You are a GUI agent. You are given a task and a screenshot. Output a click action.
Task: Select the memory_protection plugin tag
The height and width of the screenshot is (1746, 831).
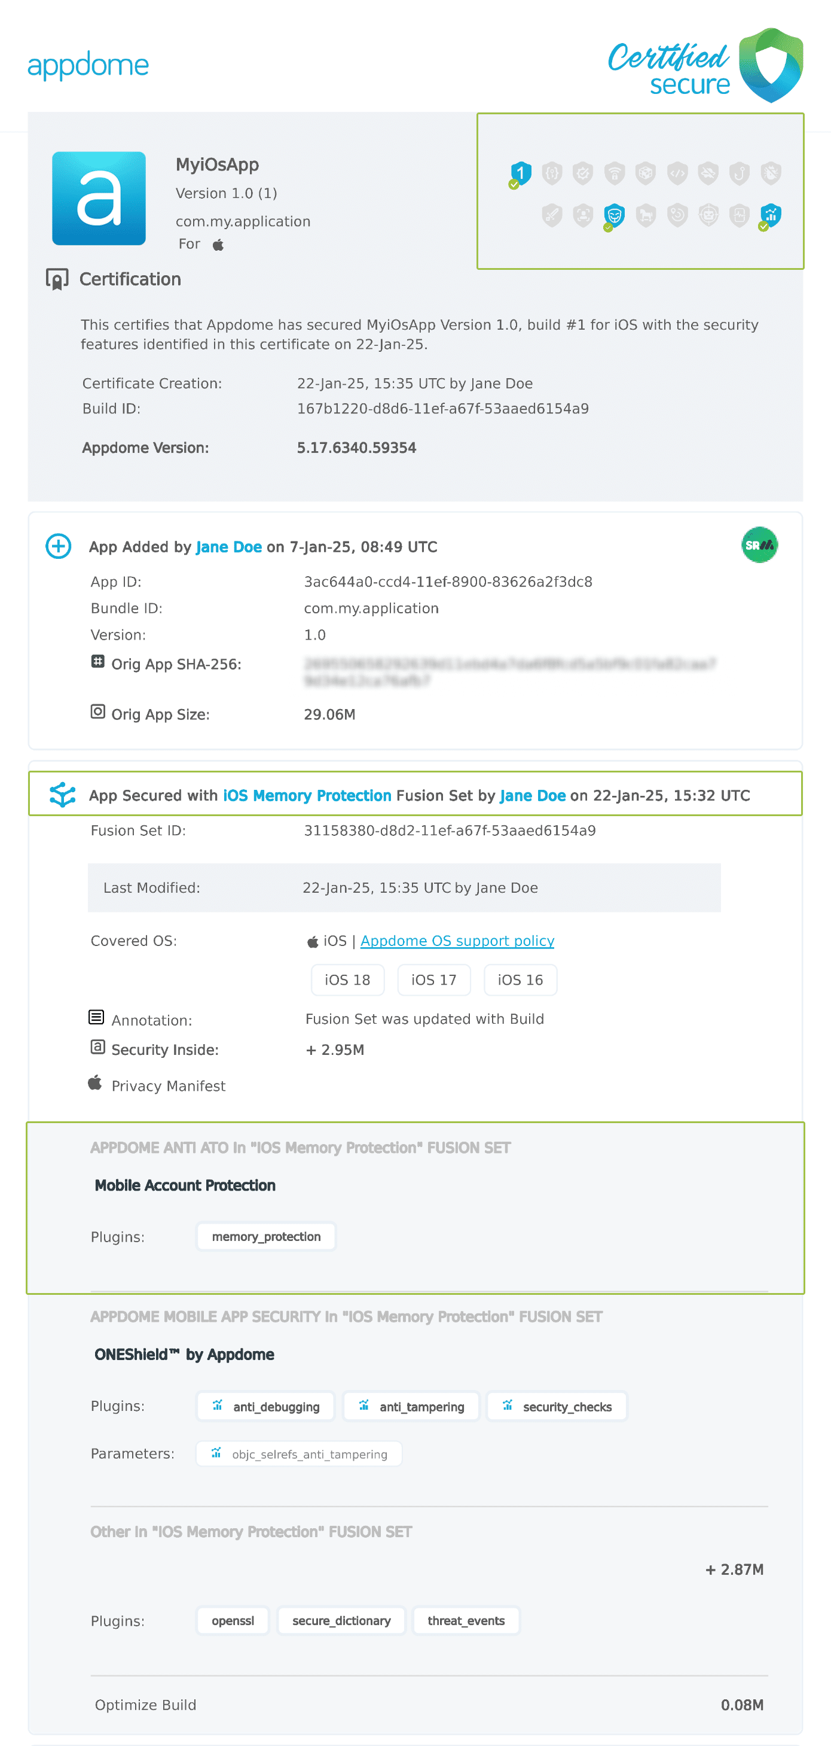(265, 1236)
